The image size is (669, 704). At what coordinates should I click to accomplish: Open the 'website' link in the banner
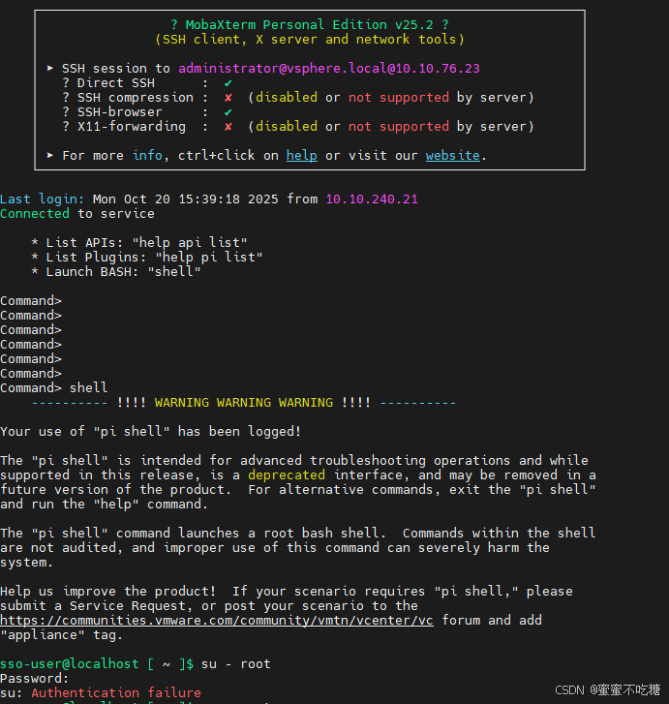pos(452,155)
